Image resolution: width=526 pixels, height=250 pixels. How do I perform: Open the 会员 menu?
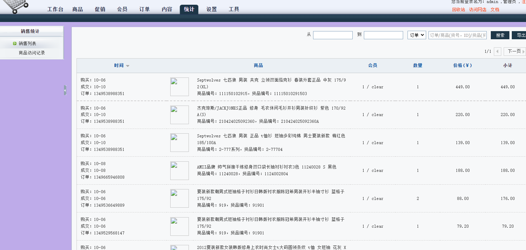pyautogui.click(x=122, y=9)
